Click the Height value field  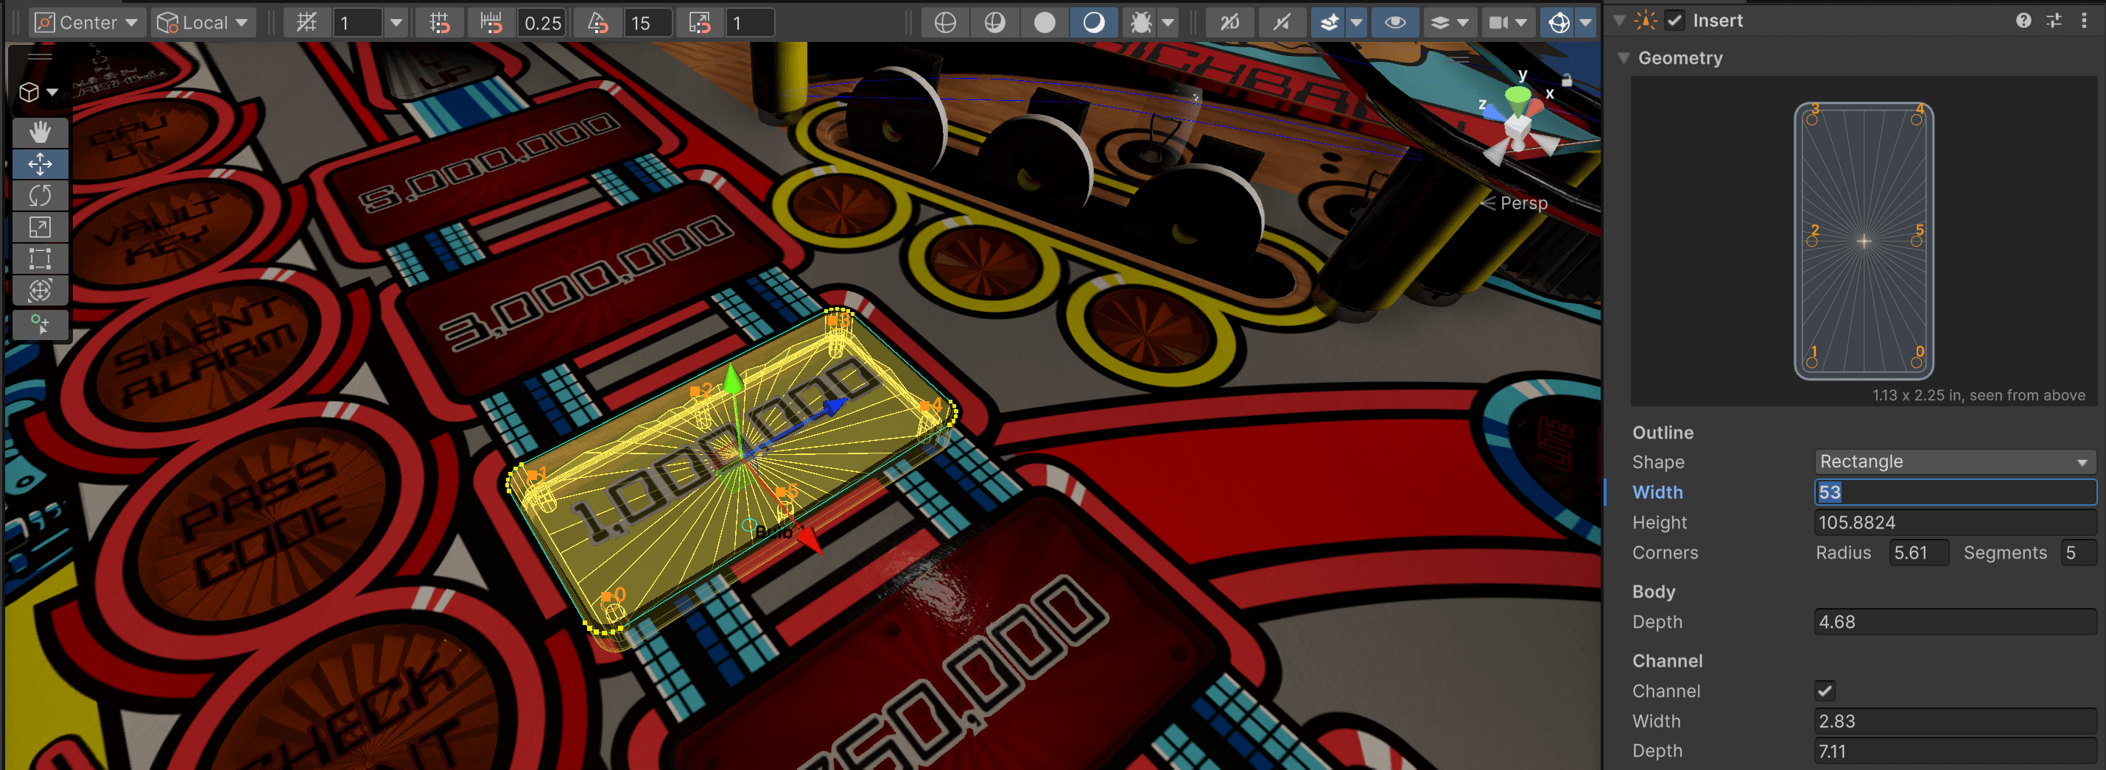1955,523
